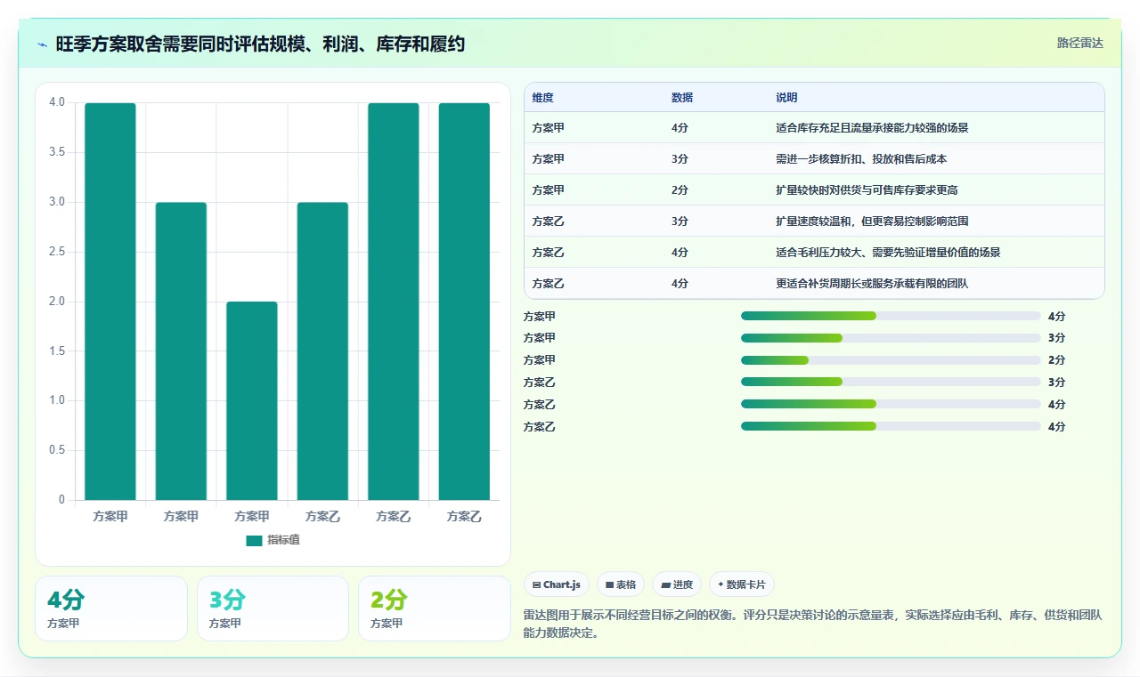Click the 方案乙 progress bar showing 3分
1140x677 pixels.
891,383
